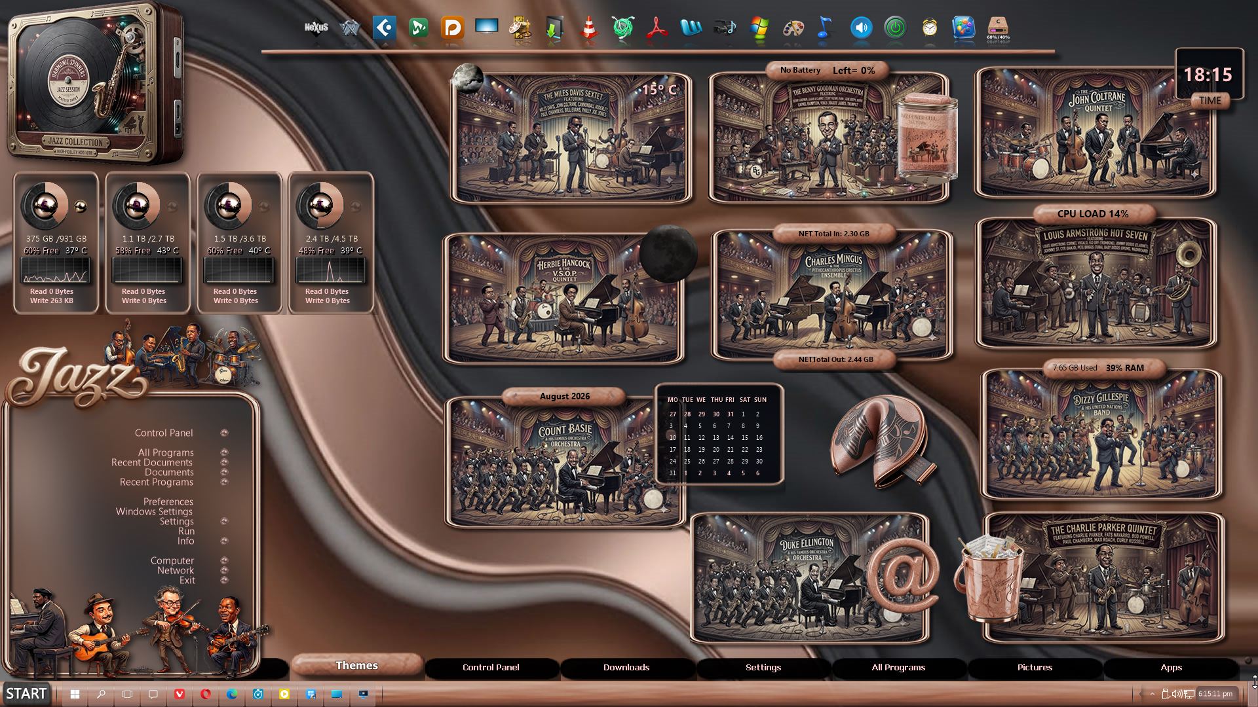Open the paint palette dock icon
The height and width of the screenshot is (707, 1258).
coord(793,28)
